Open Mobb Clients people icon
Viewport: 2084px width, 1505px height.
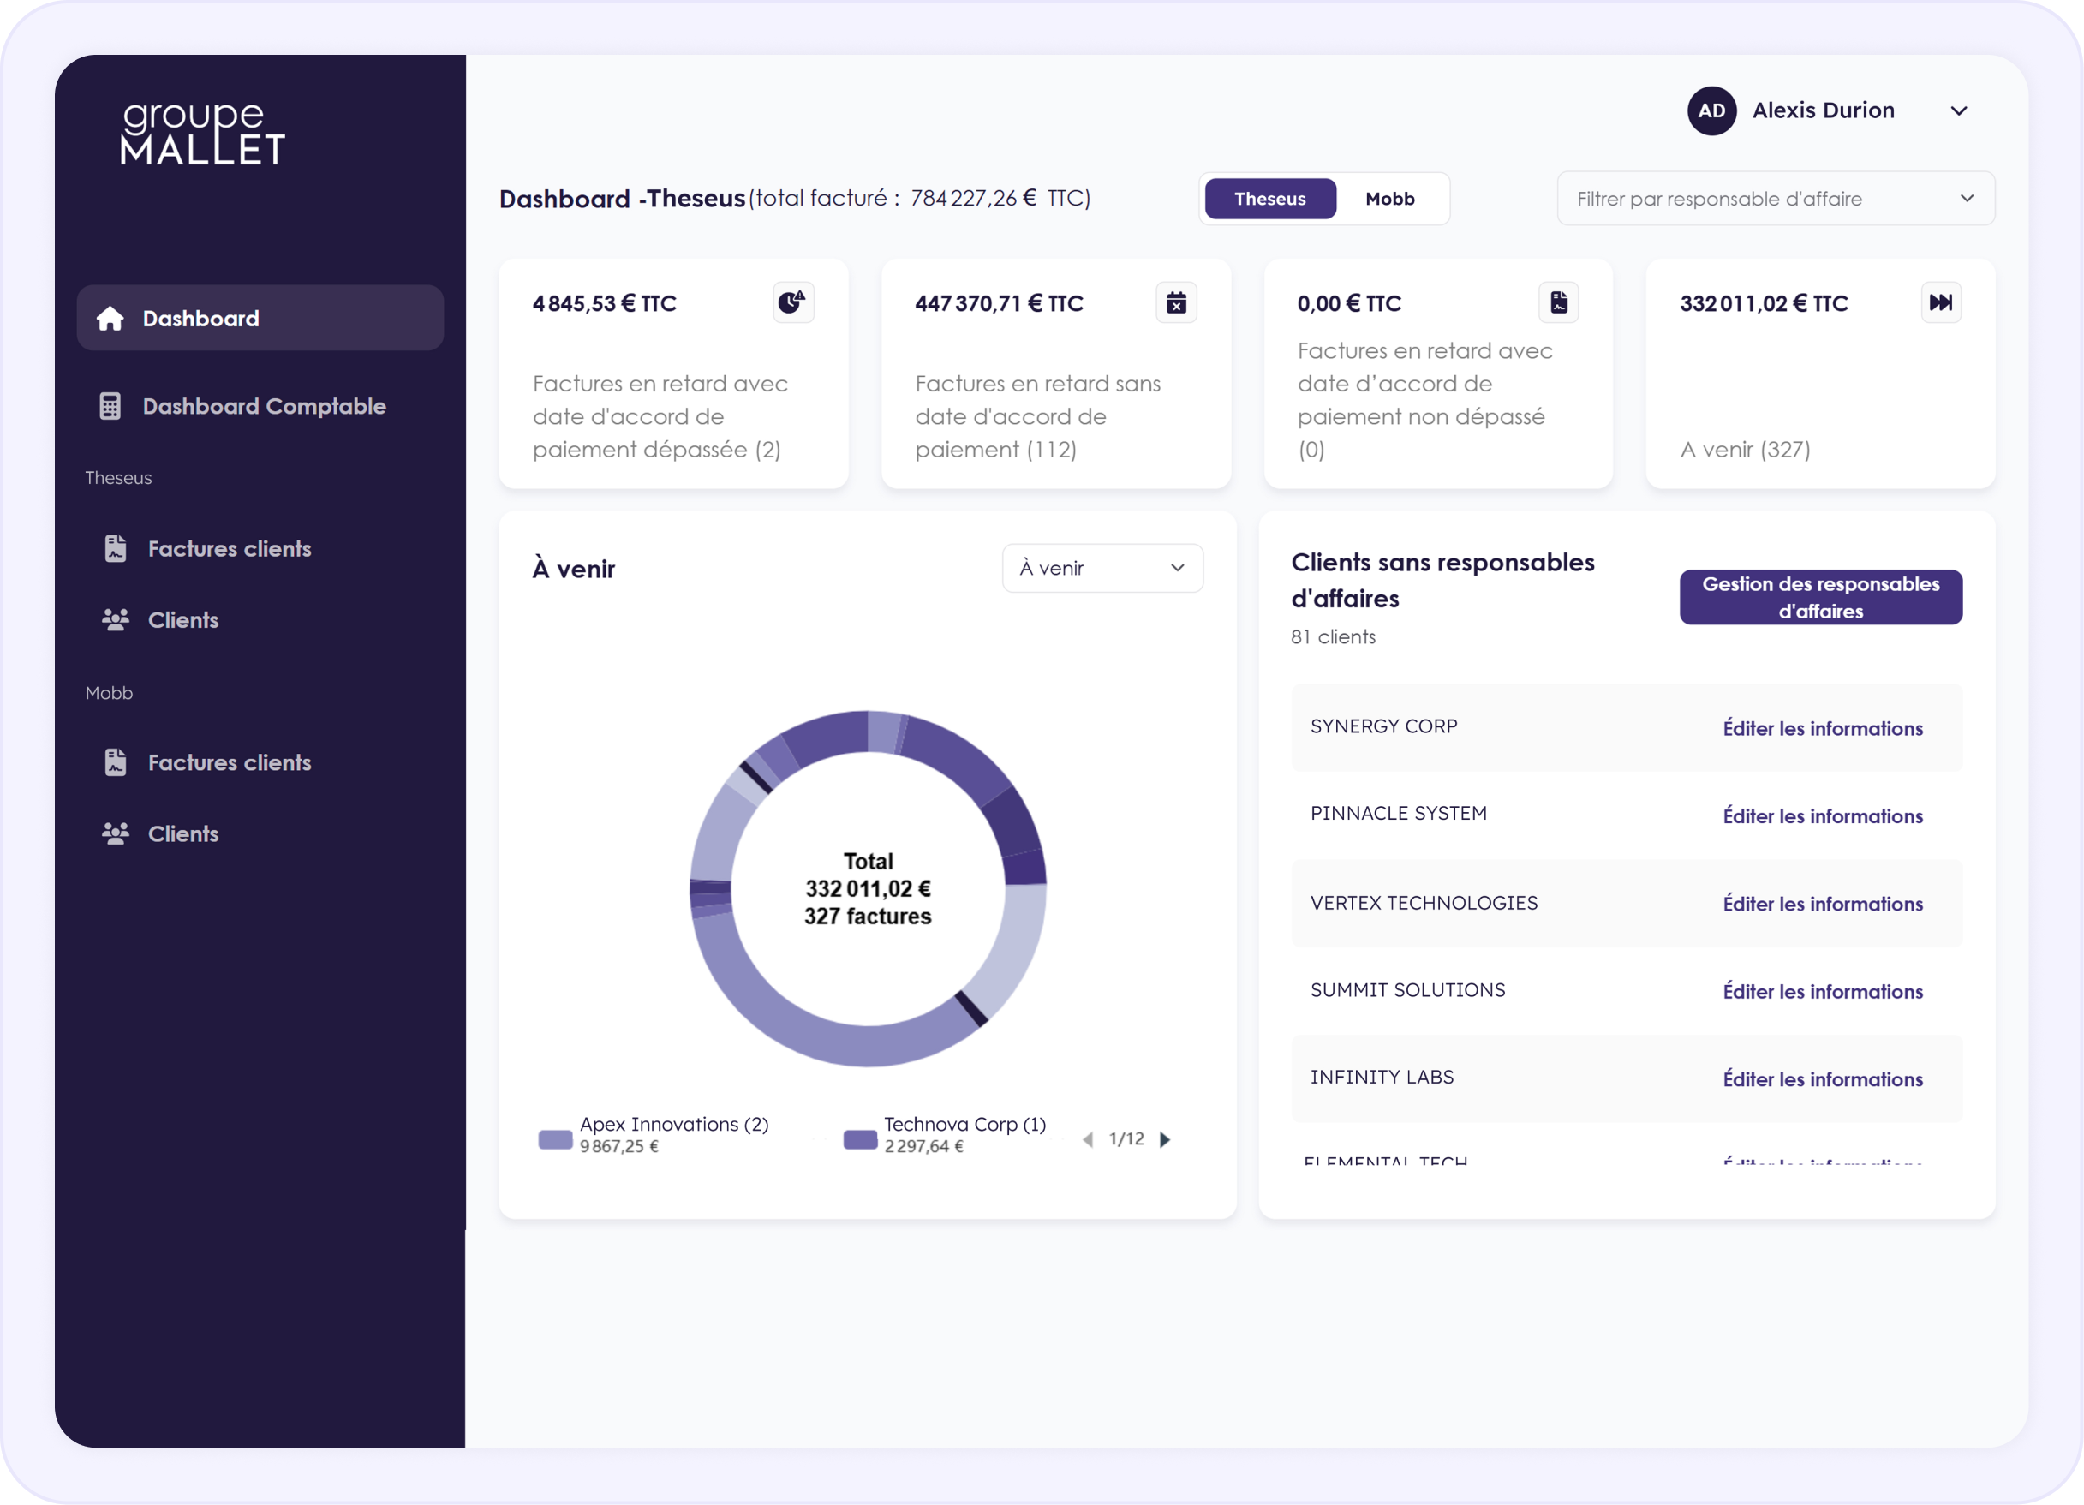tap(116, 833)
